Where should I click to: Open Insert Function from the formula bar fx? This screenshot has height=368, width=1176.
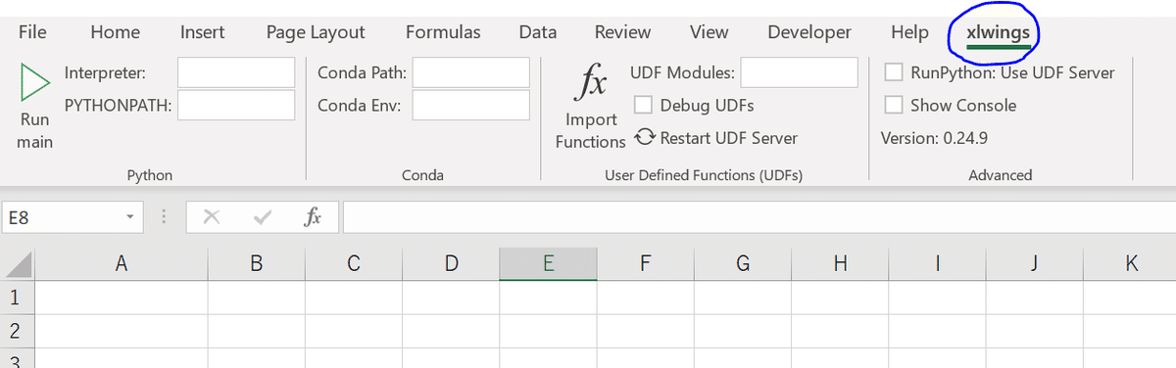point(312,218)
